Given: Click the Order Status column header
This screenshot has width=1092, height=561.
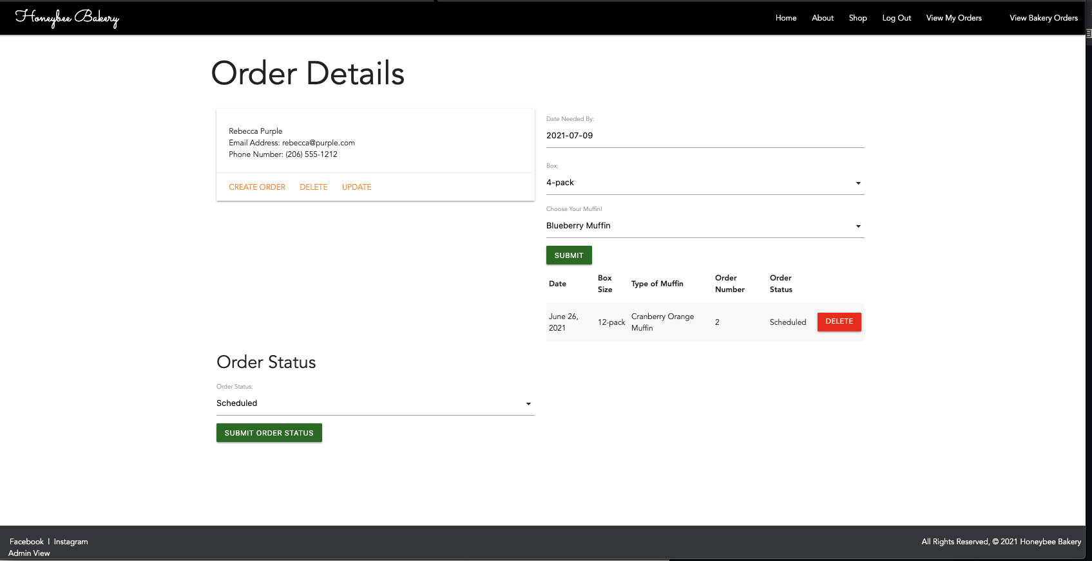Looking at the screenshot, I should tap(781, 284).
